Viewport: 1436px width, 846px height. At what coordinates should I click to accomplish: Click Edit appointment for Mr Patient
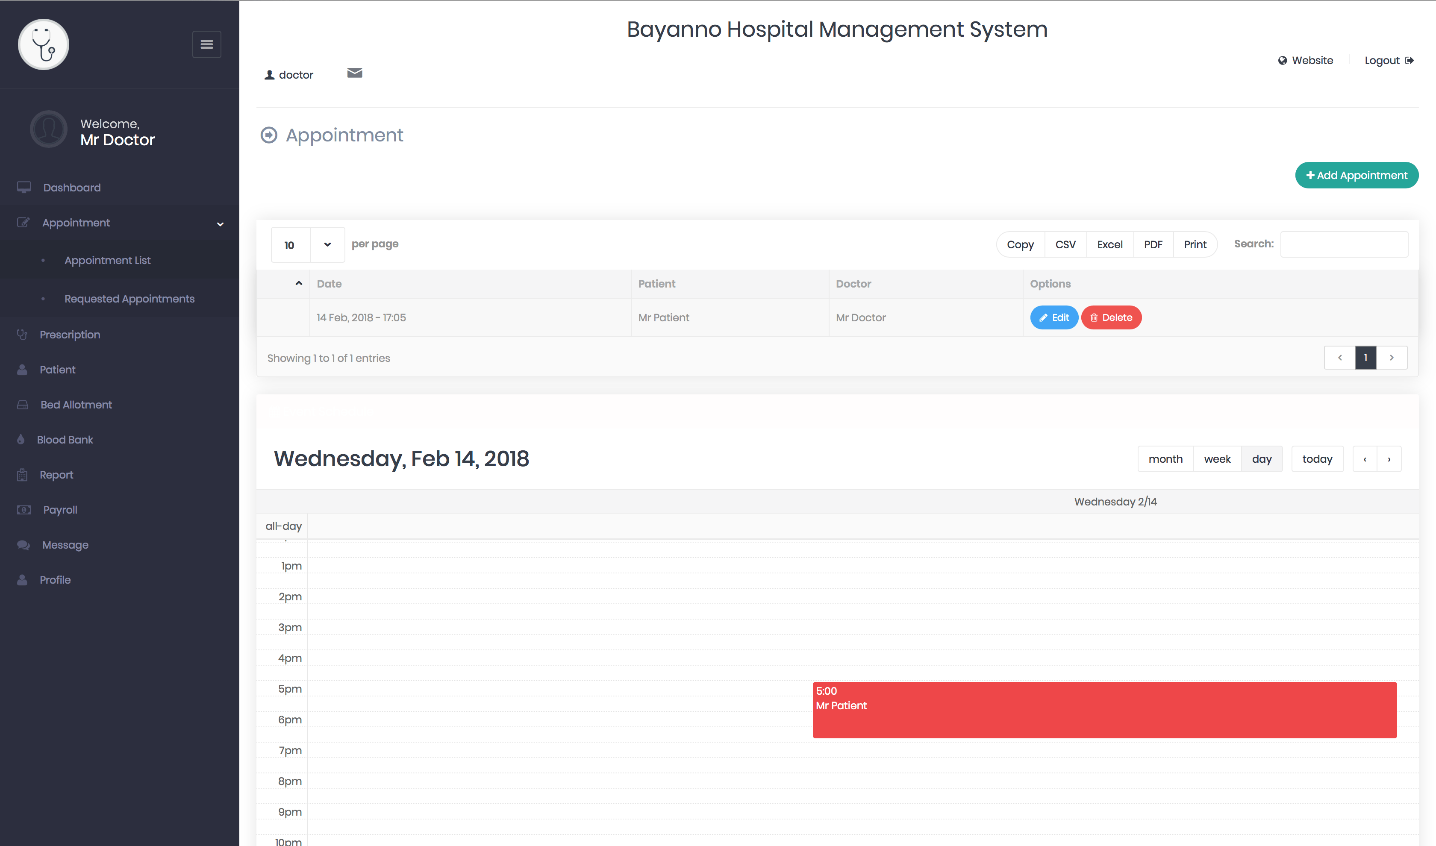1053,317
